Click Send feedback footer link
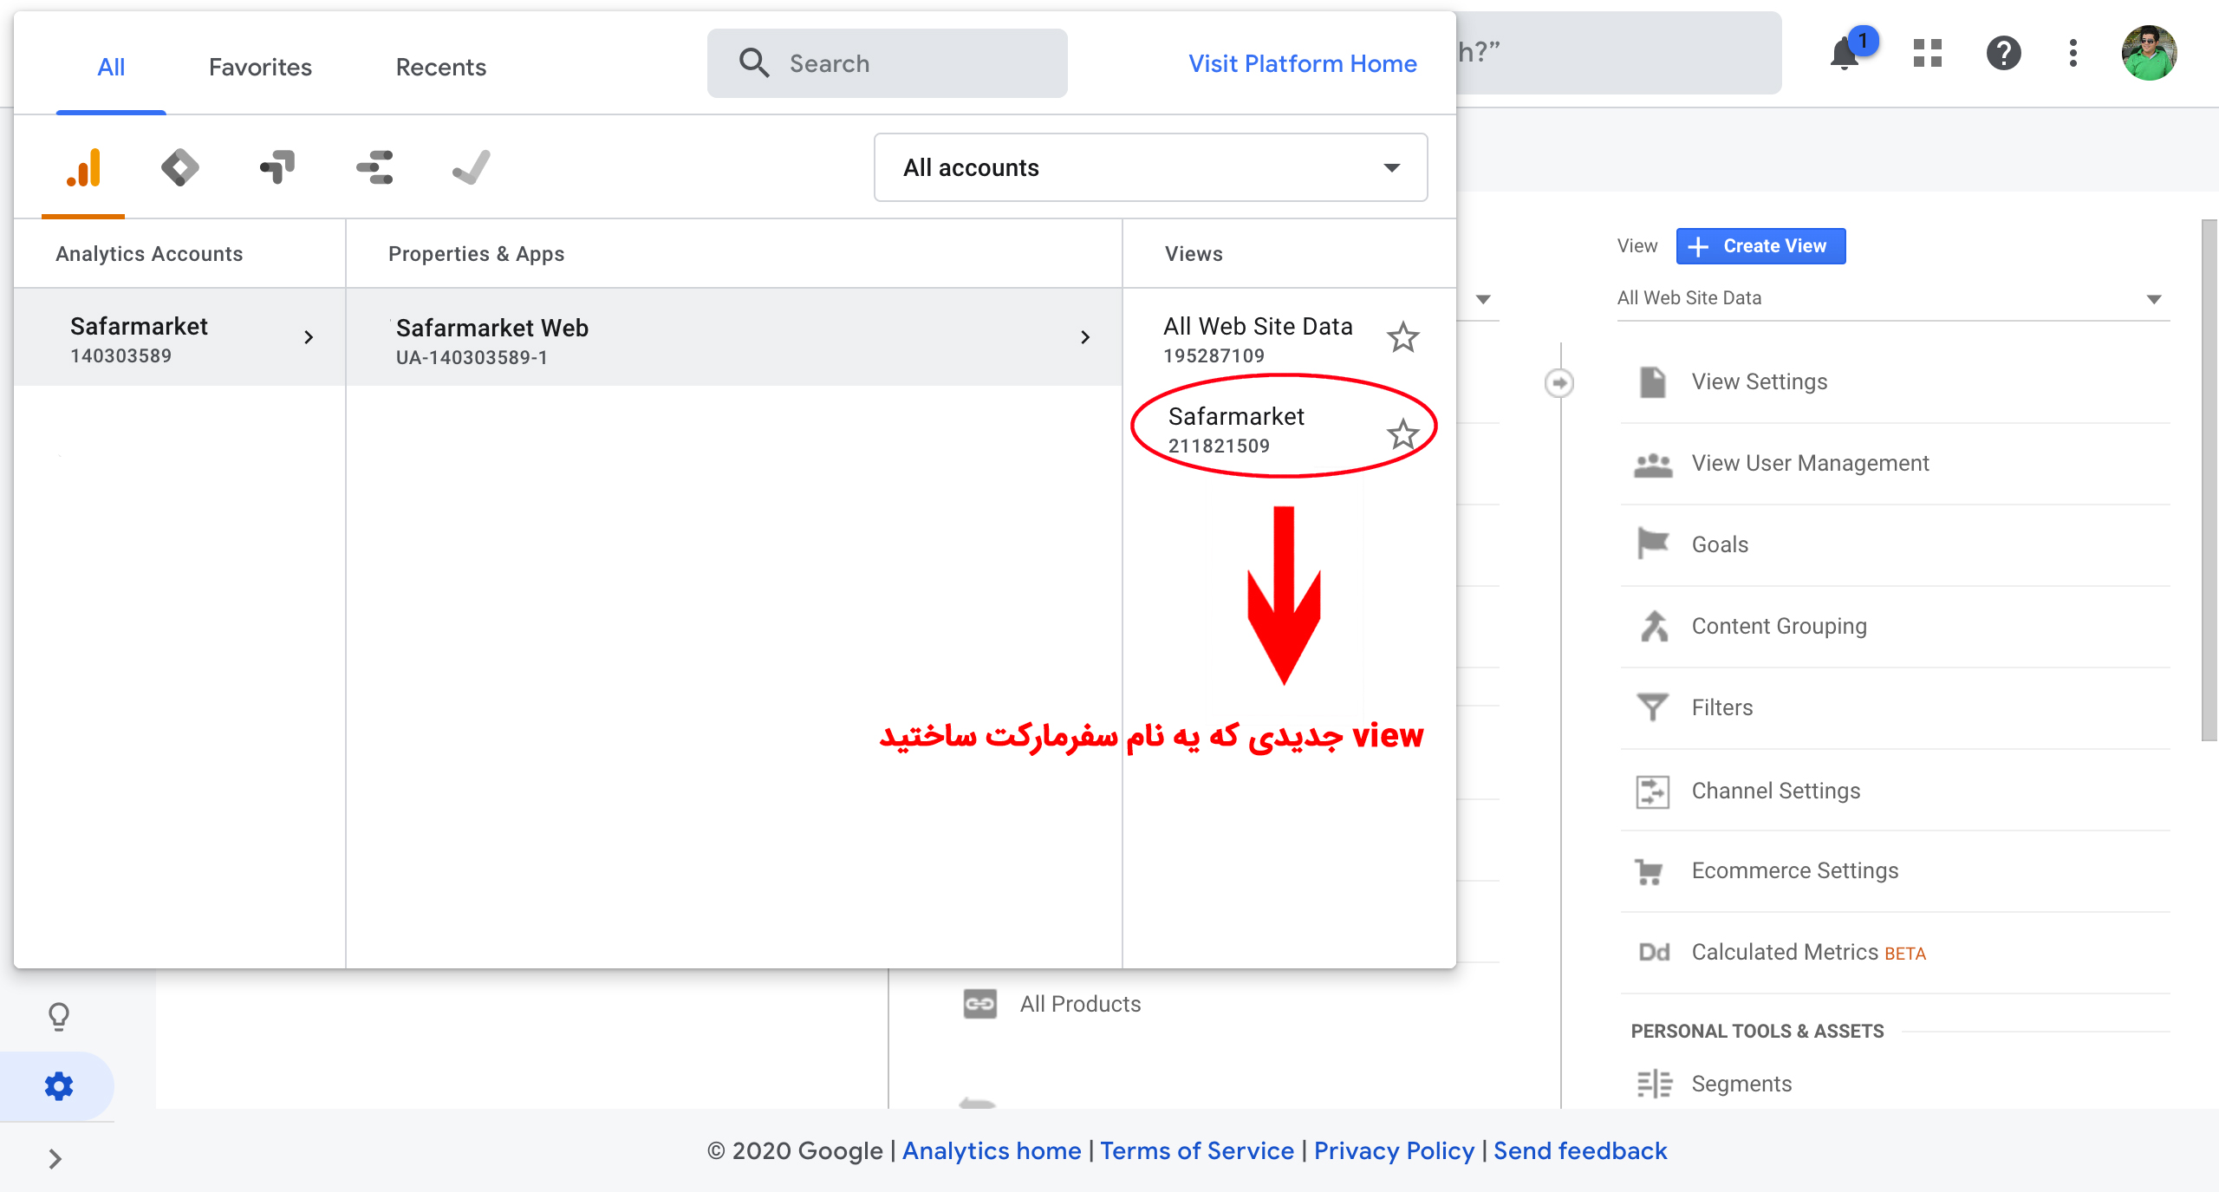 tap(1580, 1150)
